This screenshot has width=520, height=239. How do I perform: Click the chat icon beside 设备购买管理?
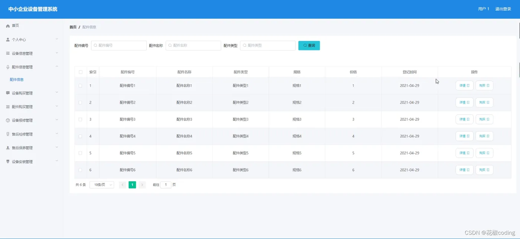(8, 93)
